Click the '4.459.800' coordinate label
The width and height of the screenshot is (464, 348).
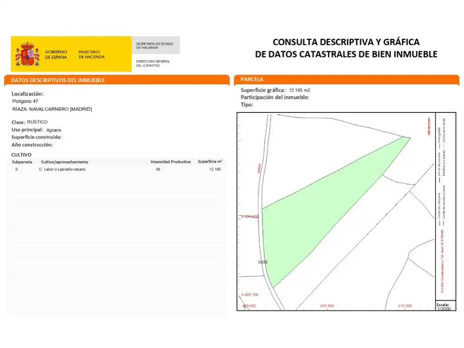pyautogui.click(x=250, y=217)
